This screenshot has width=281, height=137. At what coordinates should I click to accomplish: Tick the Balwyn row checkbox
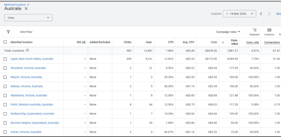[x=5, y=86]
